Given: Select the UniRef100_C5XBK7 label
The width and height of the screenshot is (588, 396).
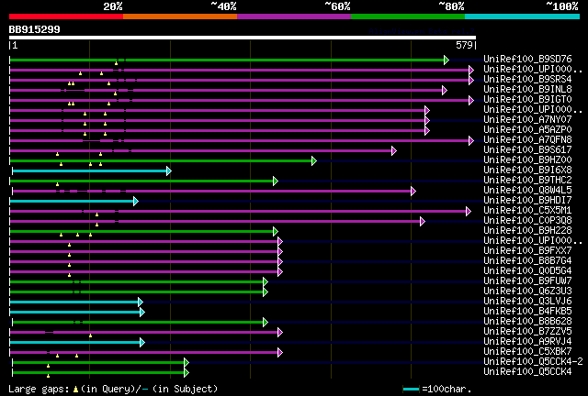Looking at the screenshot, I should tap(527, 351).
